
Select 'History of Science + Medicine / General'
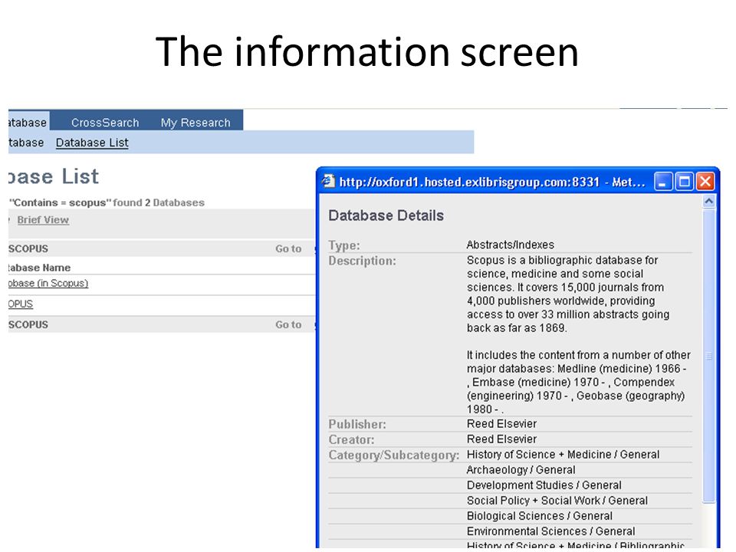563,455
